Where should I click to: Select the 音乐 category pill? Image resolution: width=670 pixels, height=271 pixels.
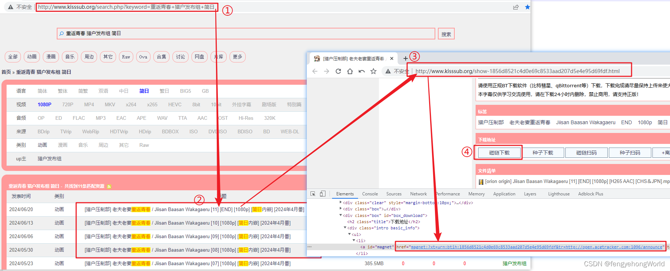70,57
